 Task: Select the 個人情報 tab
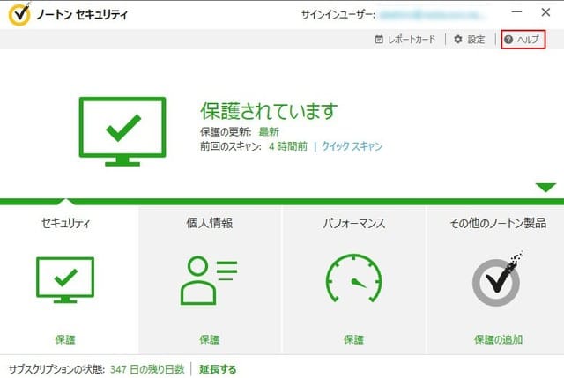click(209, 223)
